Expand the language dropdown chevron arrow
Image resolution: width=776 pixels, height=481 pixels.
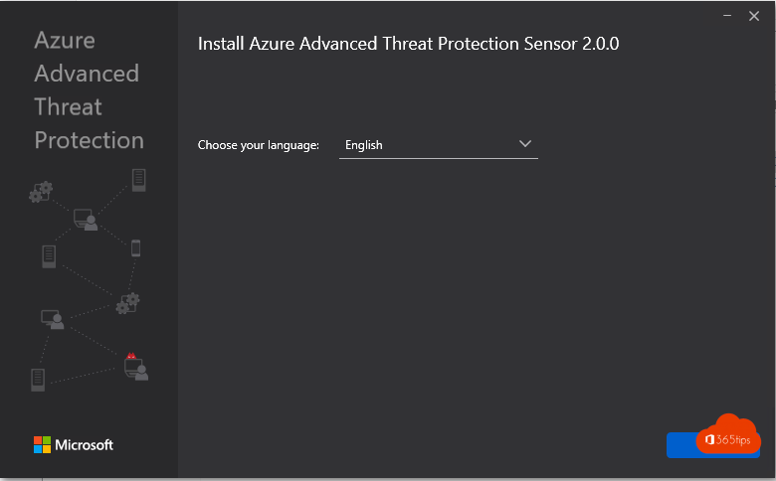[x=525, y=144]
